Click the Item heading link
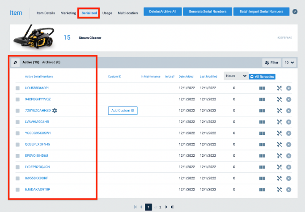The width and height of the screenshot is (305, 212). click(16, 13)
